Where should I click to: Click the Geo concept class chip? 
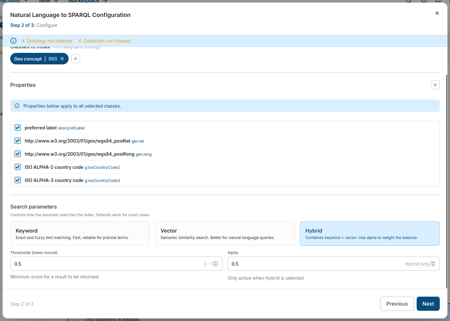[x=39, y=59]
